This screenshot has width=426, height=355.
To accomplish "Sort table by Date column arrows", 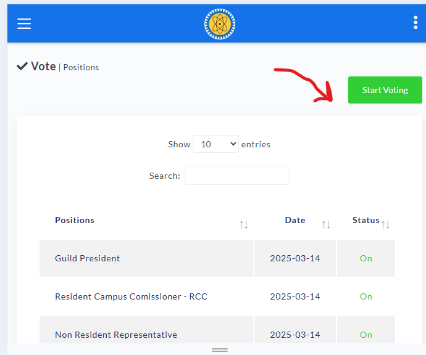I will coord(326,225).
